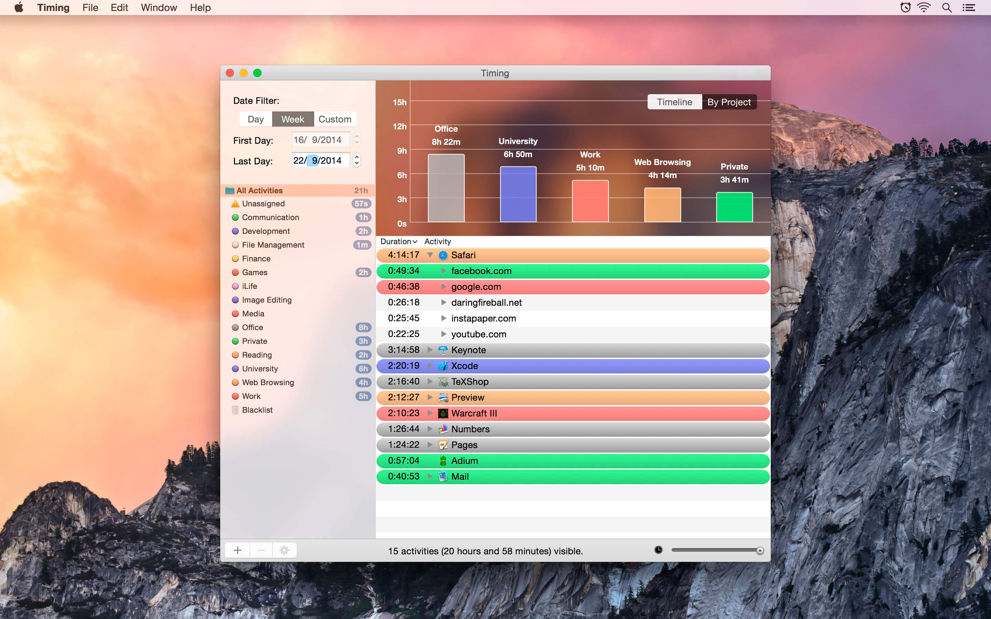The image size is (991, 619).
Task: Open the alarm clock menu bar icon
Action: pos(905,7)
